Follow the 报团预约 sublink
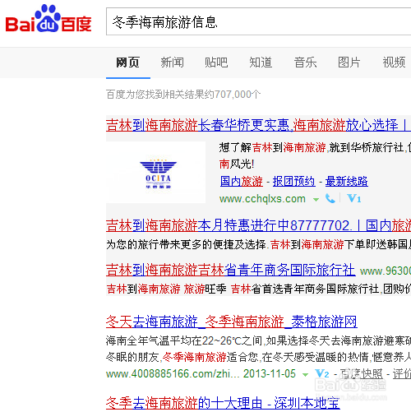Screen dimensions: 411x412 pyautogui.click(x=294, y=181)
